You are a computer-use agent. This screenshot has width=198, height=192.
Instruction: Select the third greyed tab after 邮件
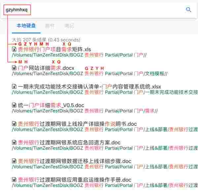[69, 26]
